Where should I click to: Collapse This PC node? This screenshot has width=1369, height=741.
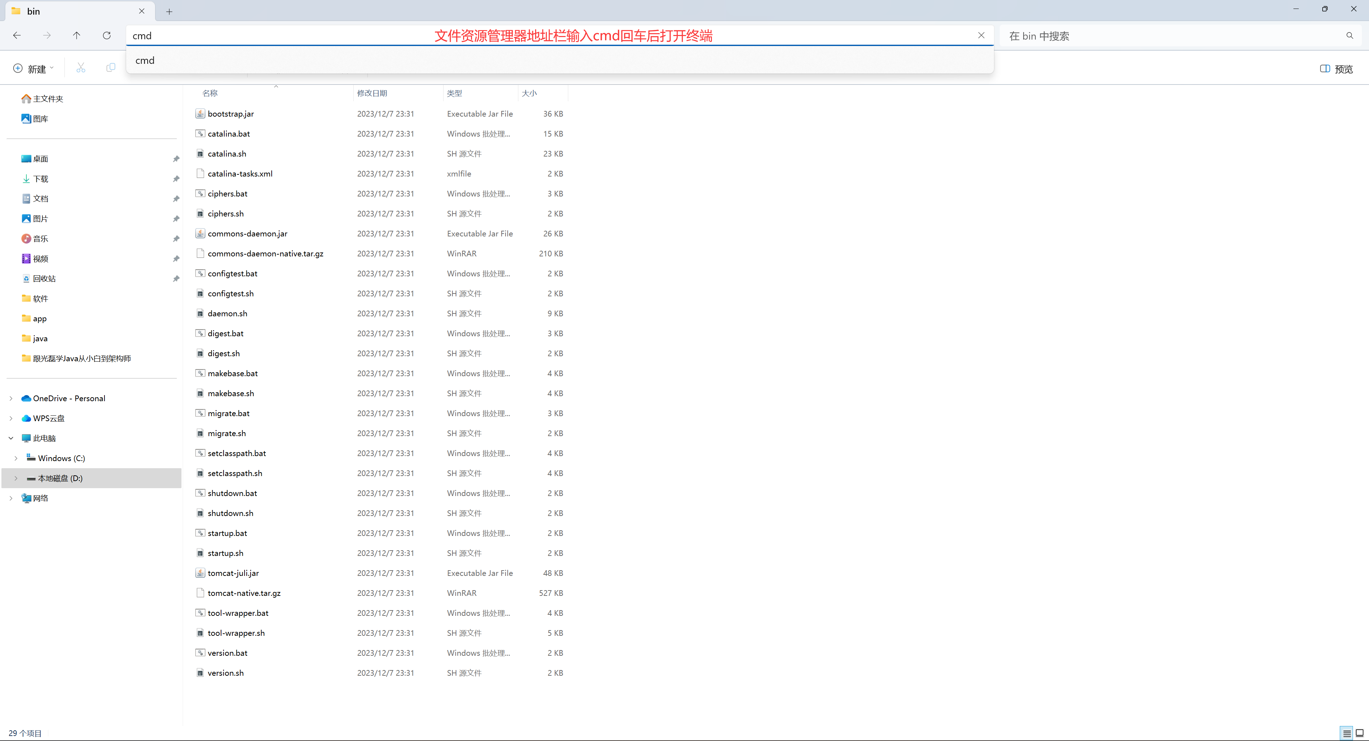[11, 438]
